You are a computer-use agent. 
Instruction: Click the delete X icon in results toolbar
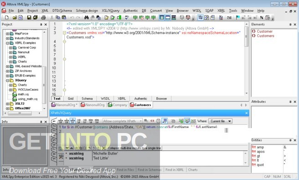coord(104,148)
